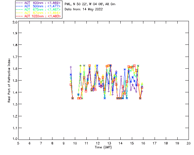Click the 1.8 y-axis tick label
The width and height of the screenshot is (194, 155).
(x=15, y=45)
